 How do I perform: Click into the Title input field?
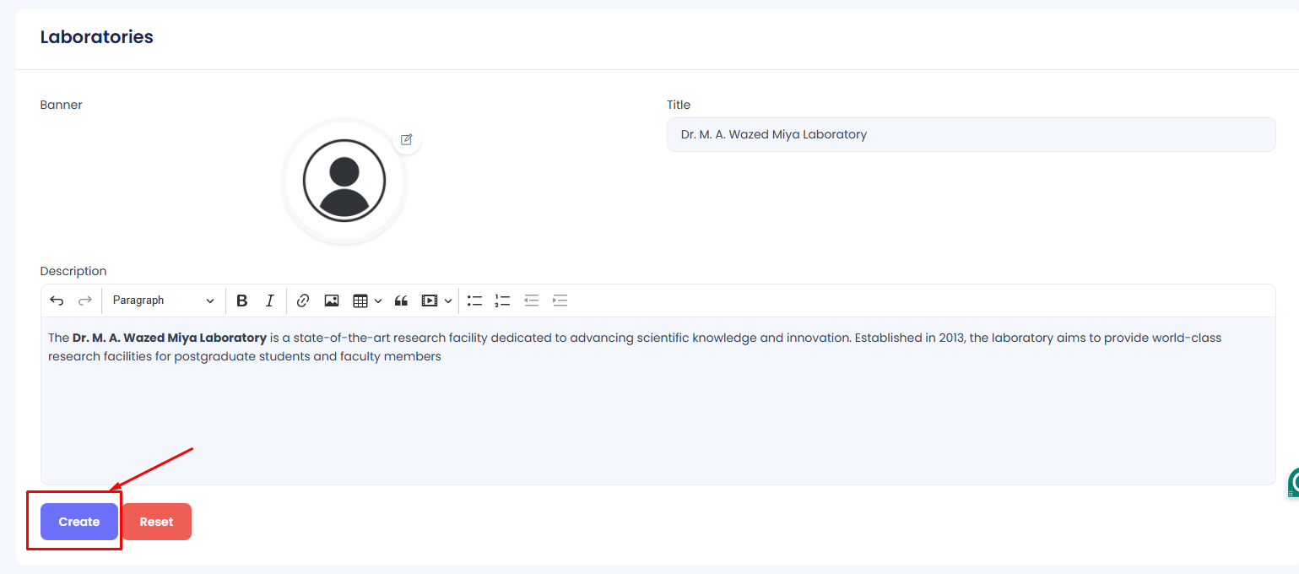pos(971,135)
